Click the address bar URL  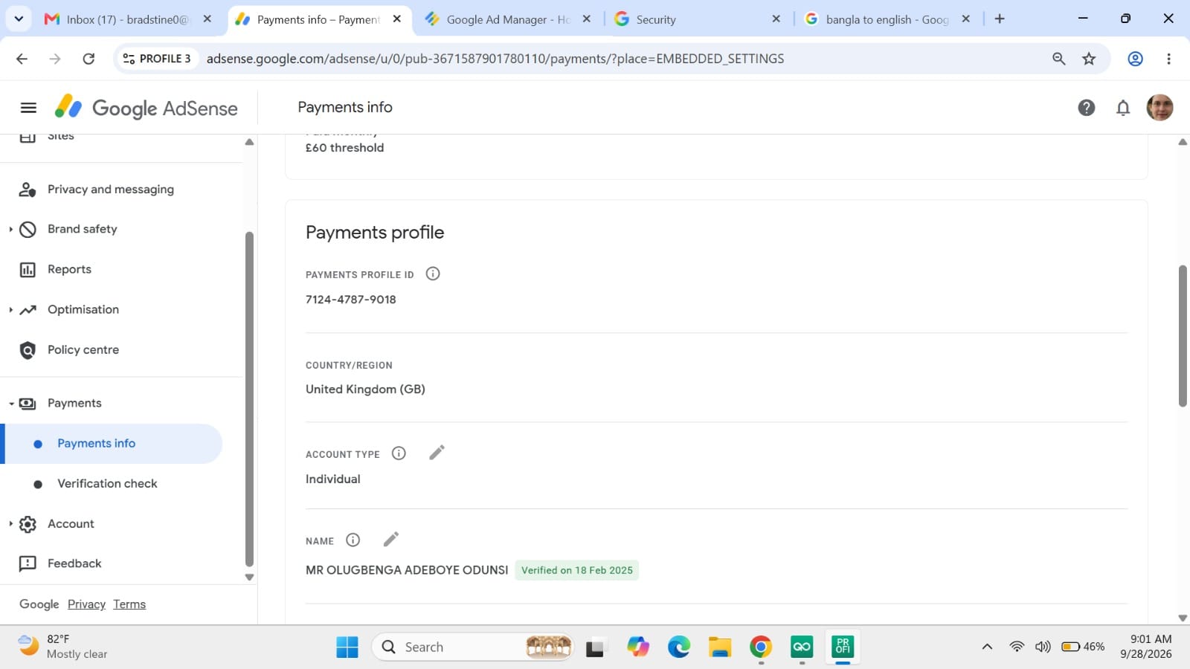pyautogui.click(x=495, y=59)
